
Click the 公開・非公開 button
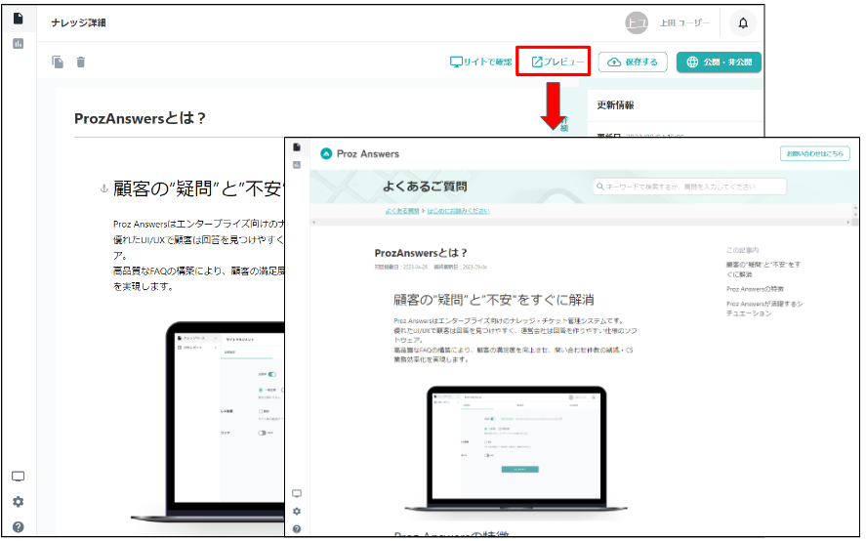719,62
